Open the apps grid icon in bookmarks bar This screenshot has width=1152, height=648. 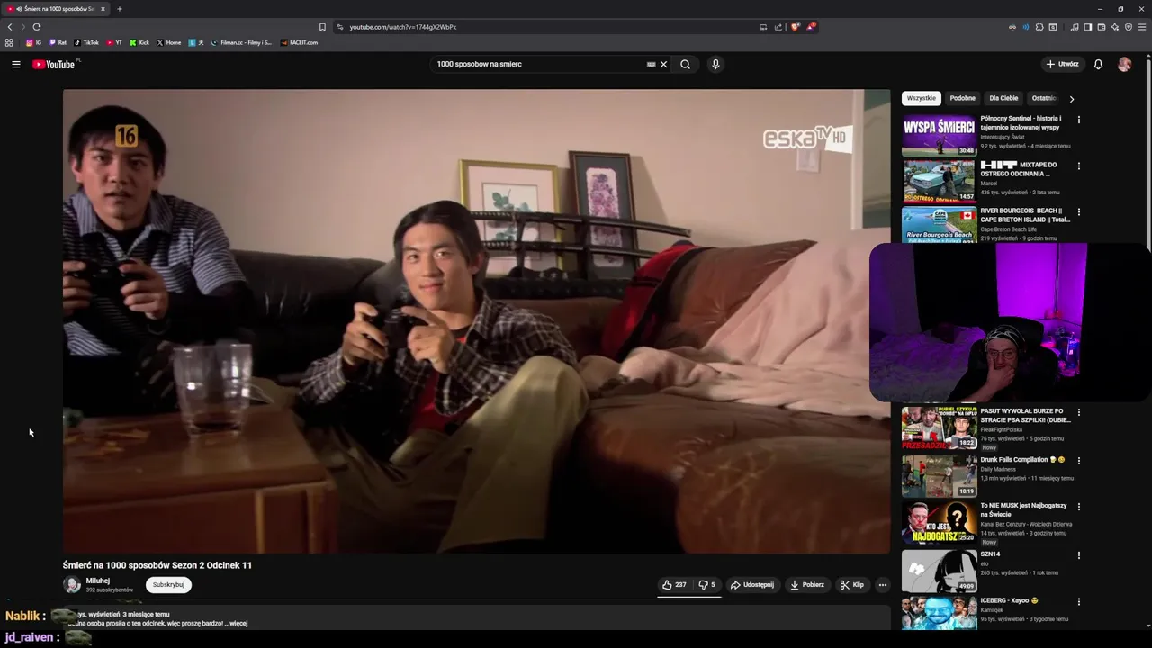(9, 42)
